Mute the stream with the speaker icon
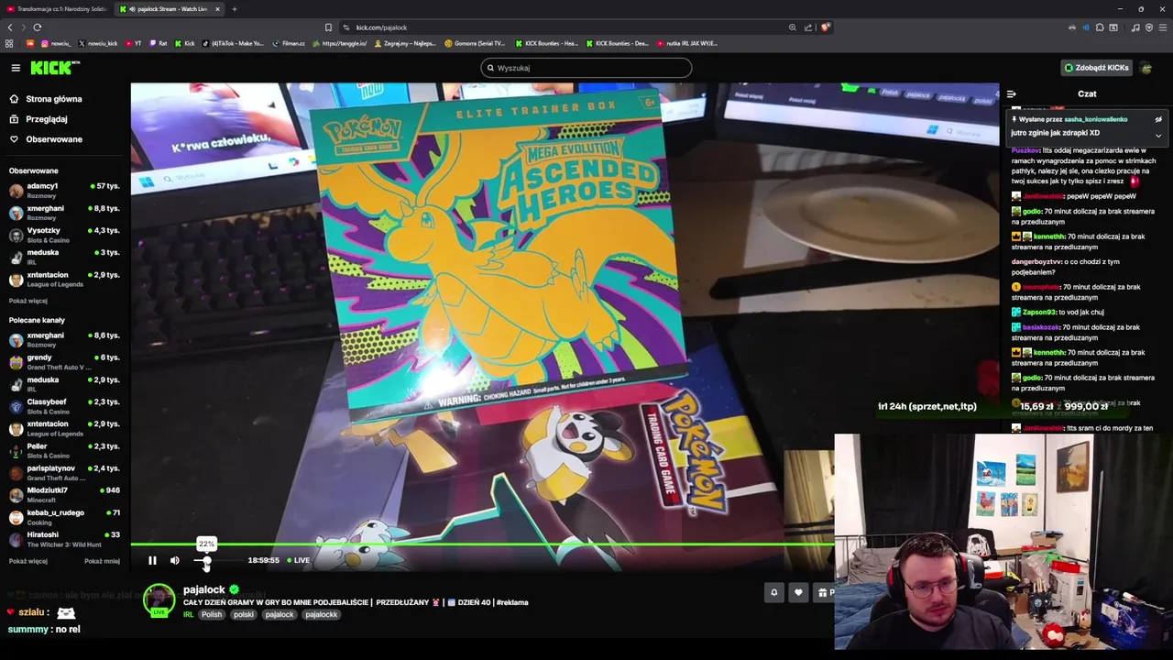This screenshot has height=660, width=1173. pos(175,560)
